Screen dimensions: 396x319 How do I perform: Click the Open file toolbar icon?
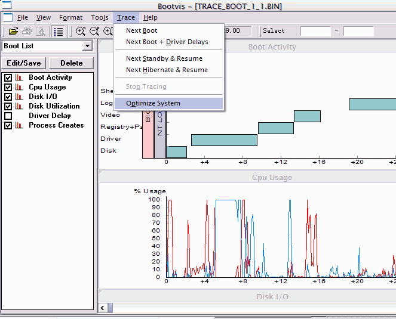pyautogui.click(x=13, y=31)
